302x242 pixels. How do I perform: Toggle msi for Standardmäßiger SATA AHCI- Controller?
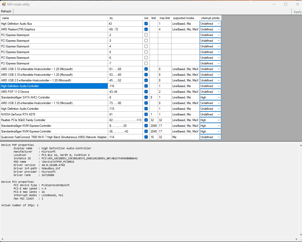(146, 97)
